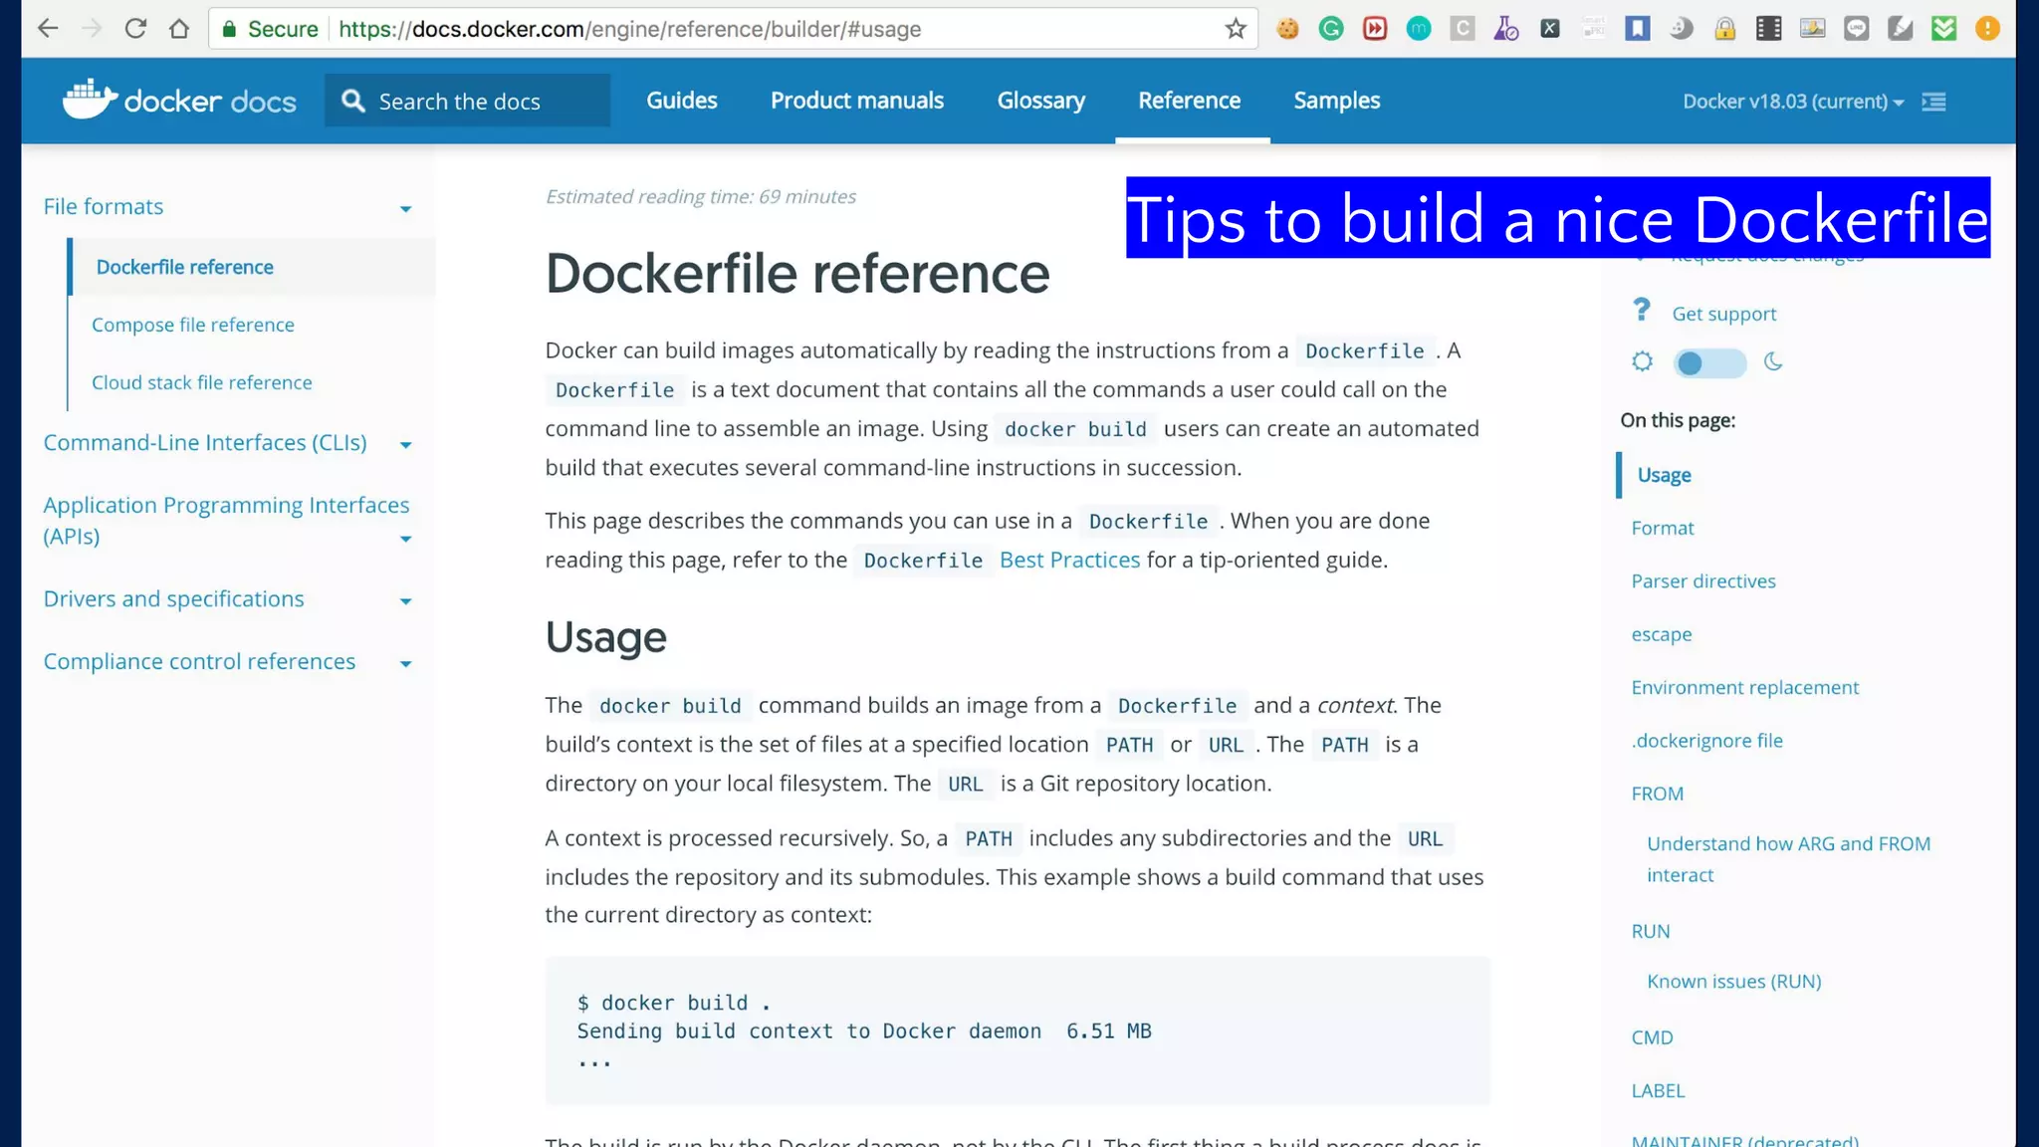Jump to .dockerignore file section
Screen dimensions: 2039x1147
(1706, 740)
